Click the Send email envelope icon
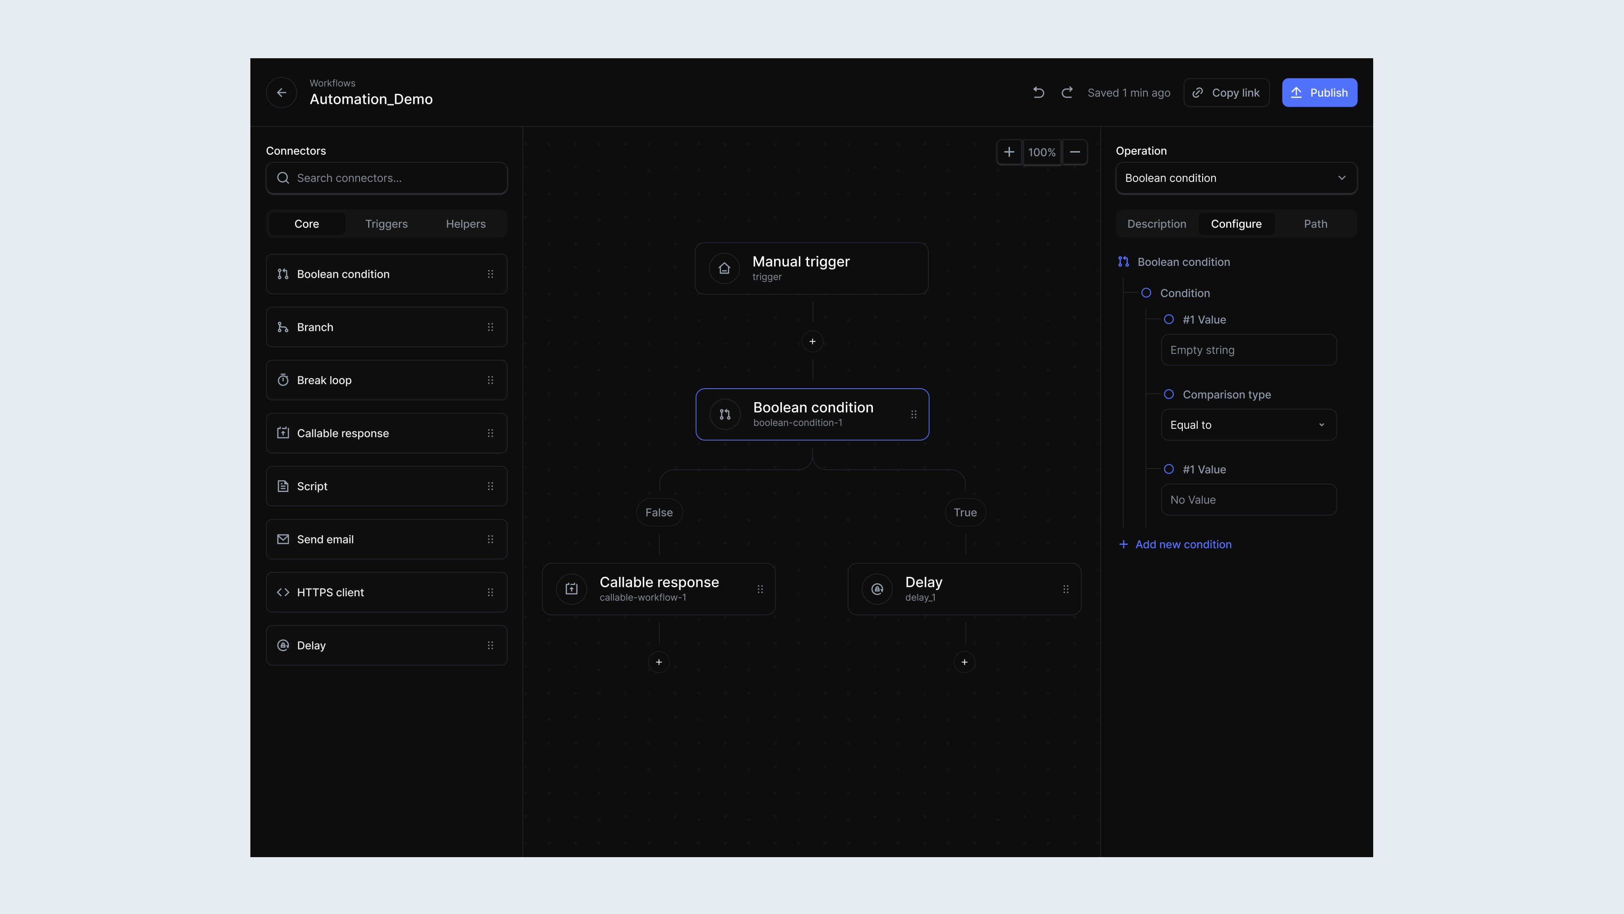1624x914 pixels. coord(283,539)
